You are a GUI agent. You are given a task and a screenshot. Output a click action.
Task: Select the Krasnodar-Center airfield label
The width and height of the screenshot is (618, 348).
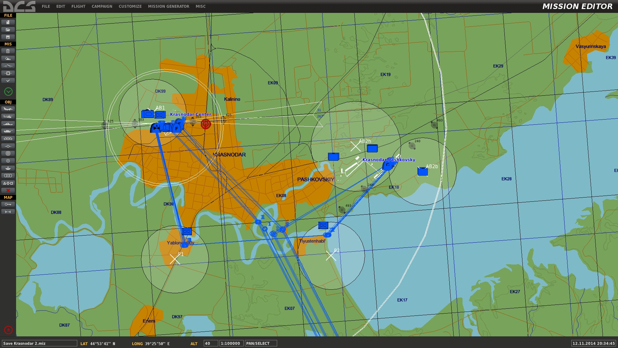[191, 114]
